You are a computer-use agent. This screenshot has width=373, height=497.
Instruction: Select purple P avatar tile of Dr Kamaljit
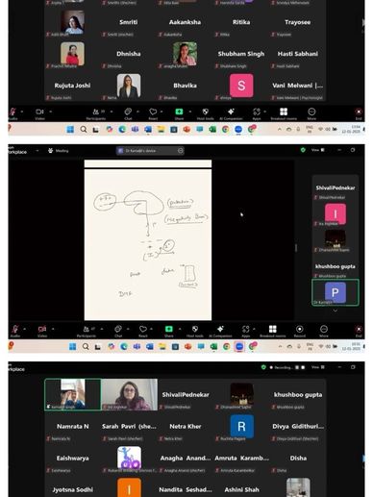click(x=336, y=292)
